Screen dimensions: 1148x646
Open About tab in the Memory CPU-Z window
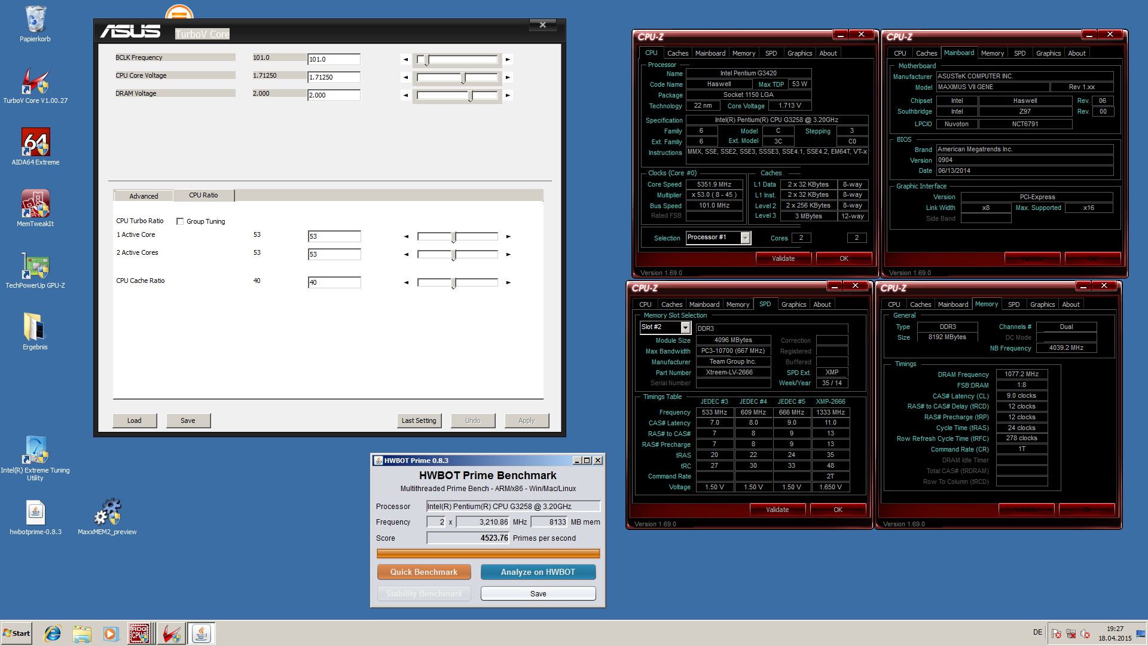(x=1070, y=304)
